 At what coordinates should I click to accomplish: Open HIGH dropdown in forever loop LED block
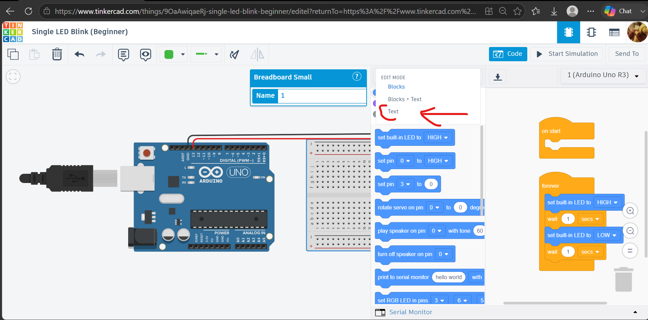coord(607,203)
